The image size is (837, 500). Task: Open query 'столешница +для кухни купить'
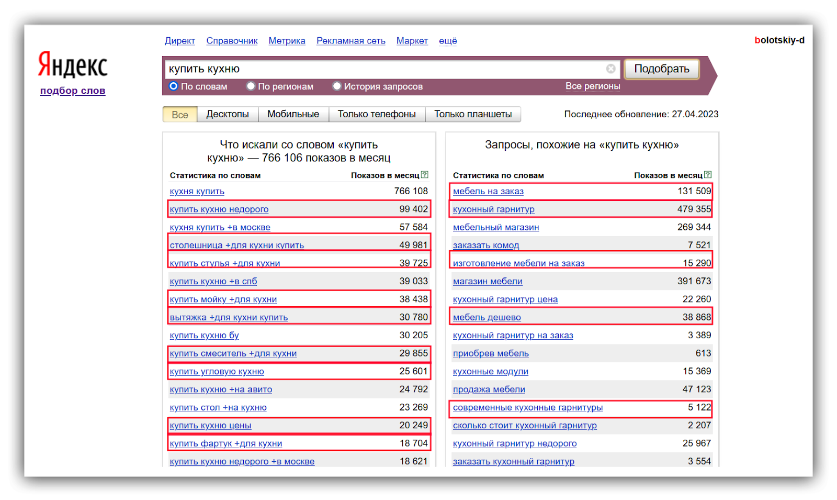click(x=237, y=246)
